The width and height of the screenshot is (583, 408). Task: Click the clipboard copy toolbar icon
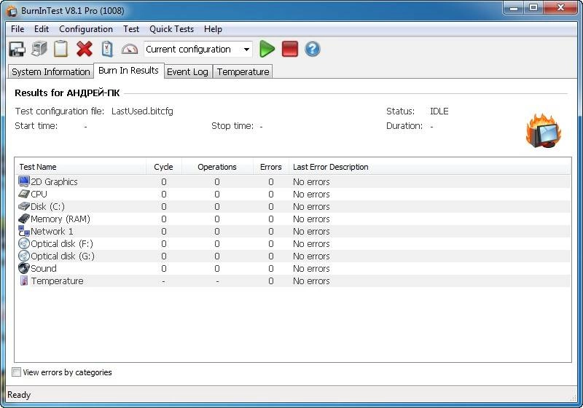click(61, 49)
